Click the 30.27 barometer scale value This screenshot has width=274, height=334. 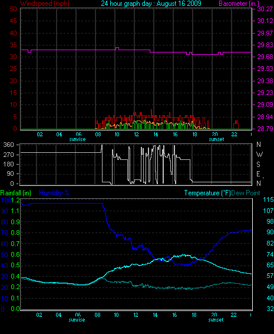[x=265, y=9]
